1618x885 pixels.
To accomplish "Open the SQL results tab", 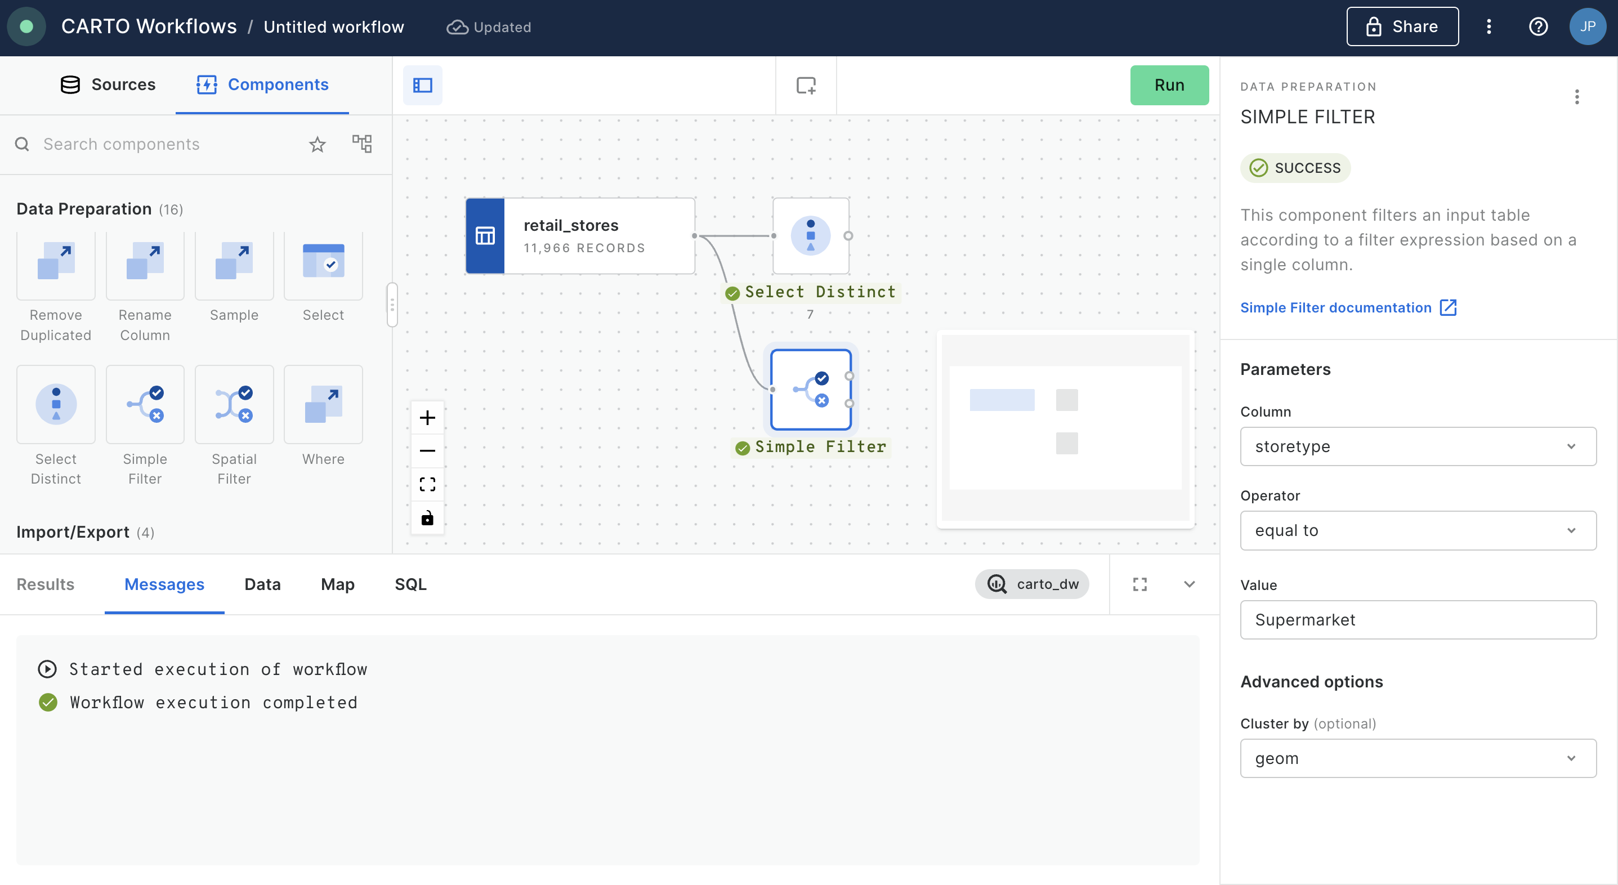I will click(410, 584).
